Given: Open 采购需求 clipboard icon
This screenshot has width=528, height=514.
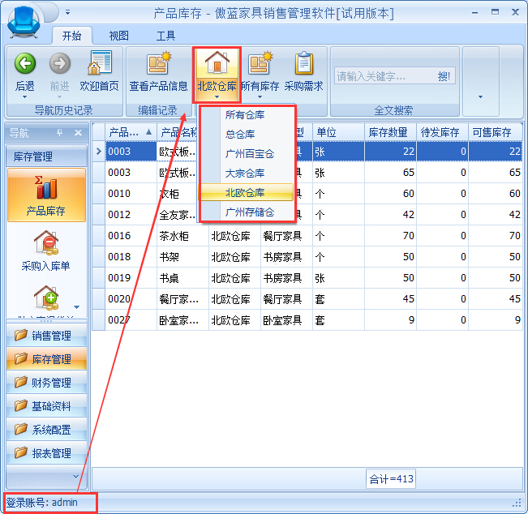Looking at the screenshot, I should coord(303,63).
